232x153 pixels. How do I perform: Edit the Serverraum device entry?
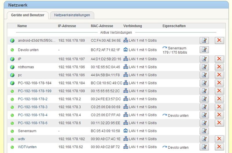pos(204,131)
